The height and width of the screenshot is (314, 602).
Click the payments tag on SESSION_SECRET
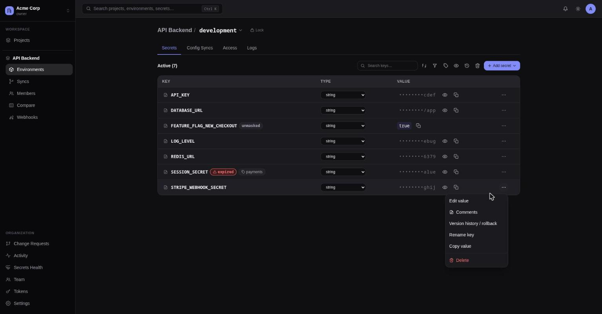coord(252,172)
